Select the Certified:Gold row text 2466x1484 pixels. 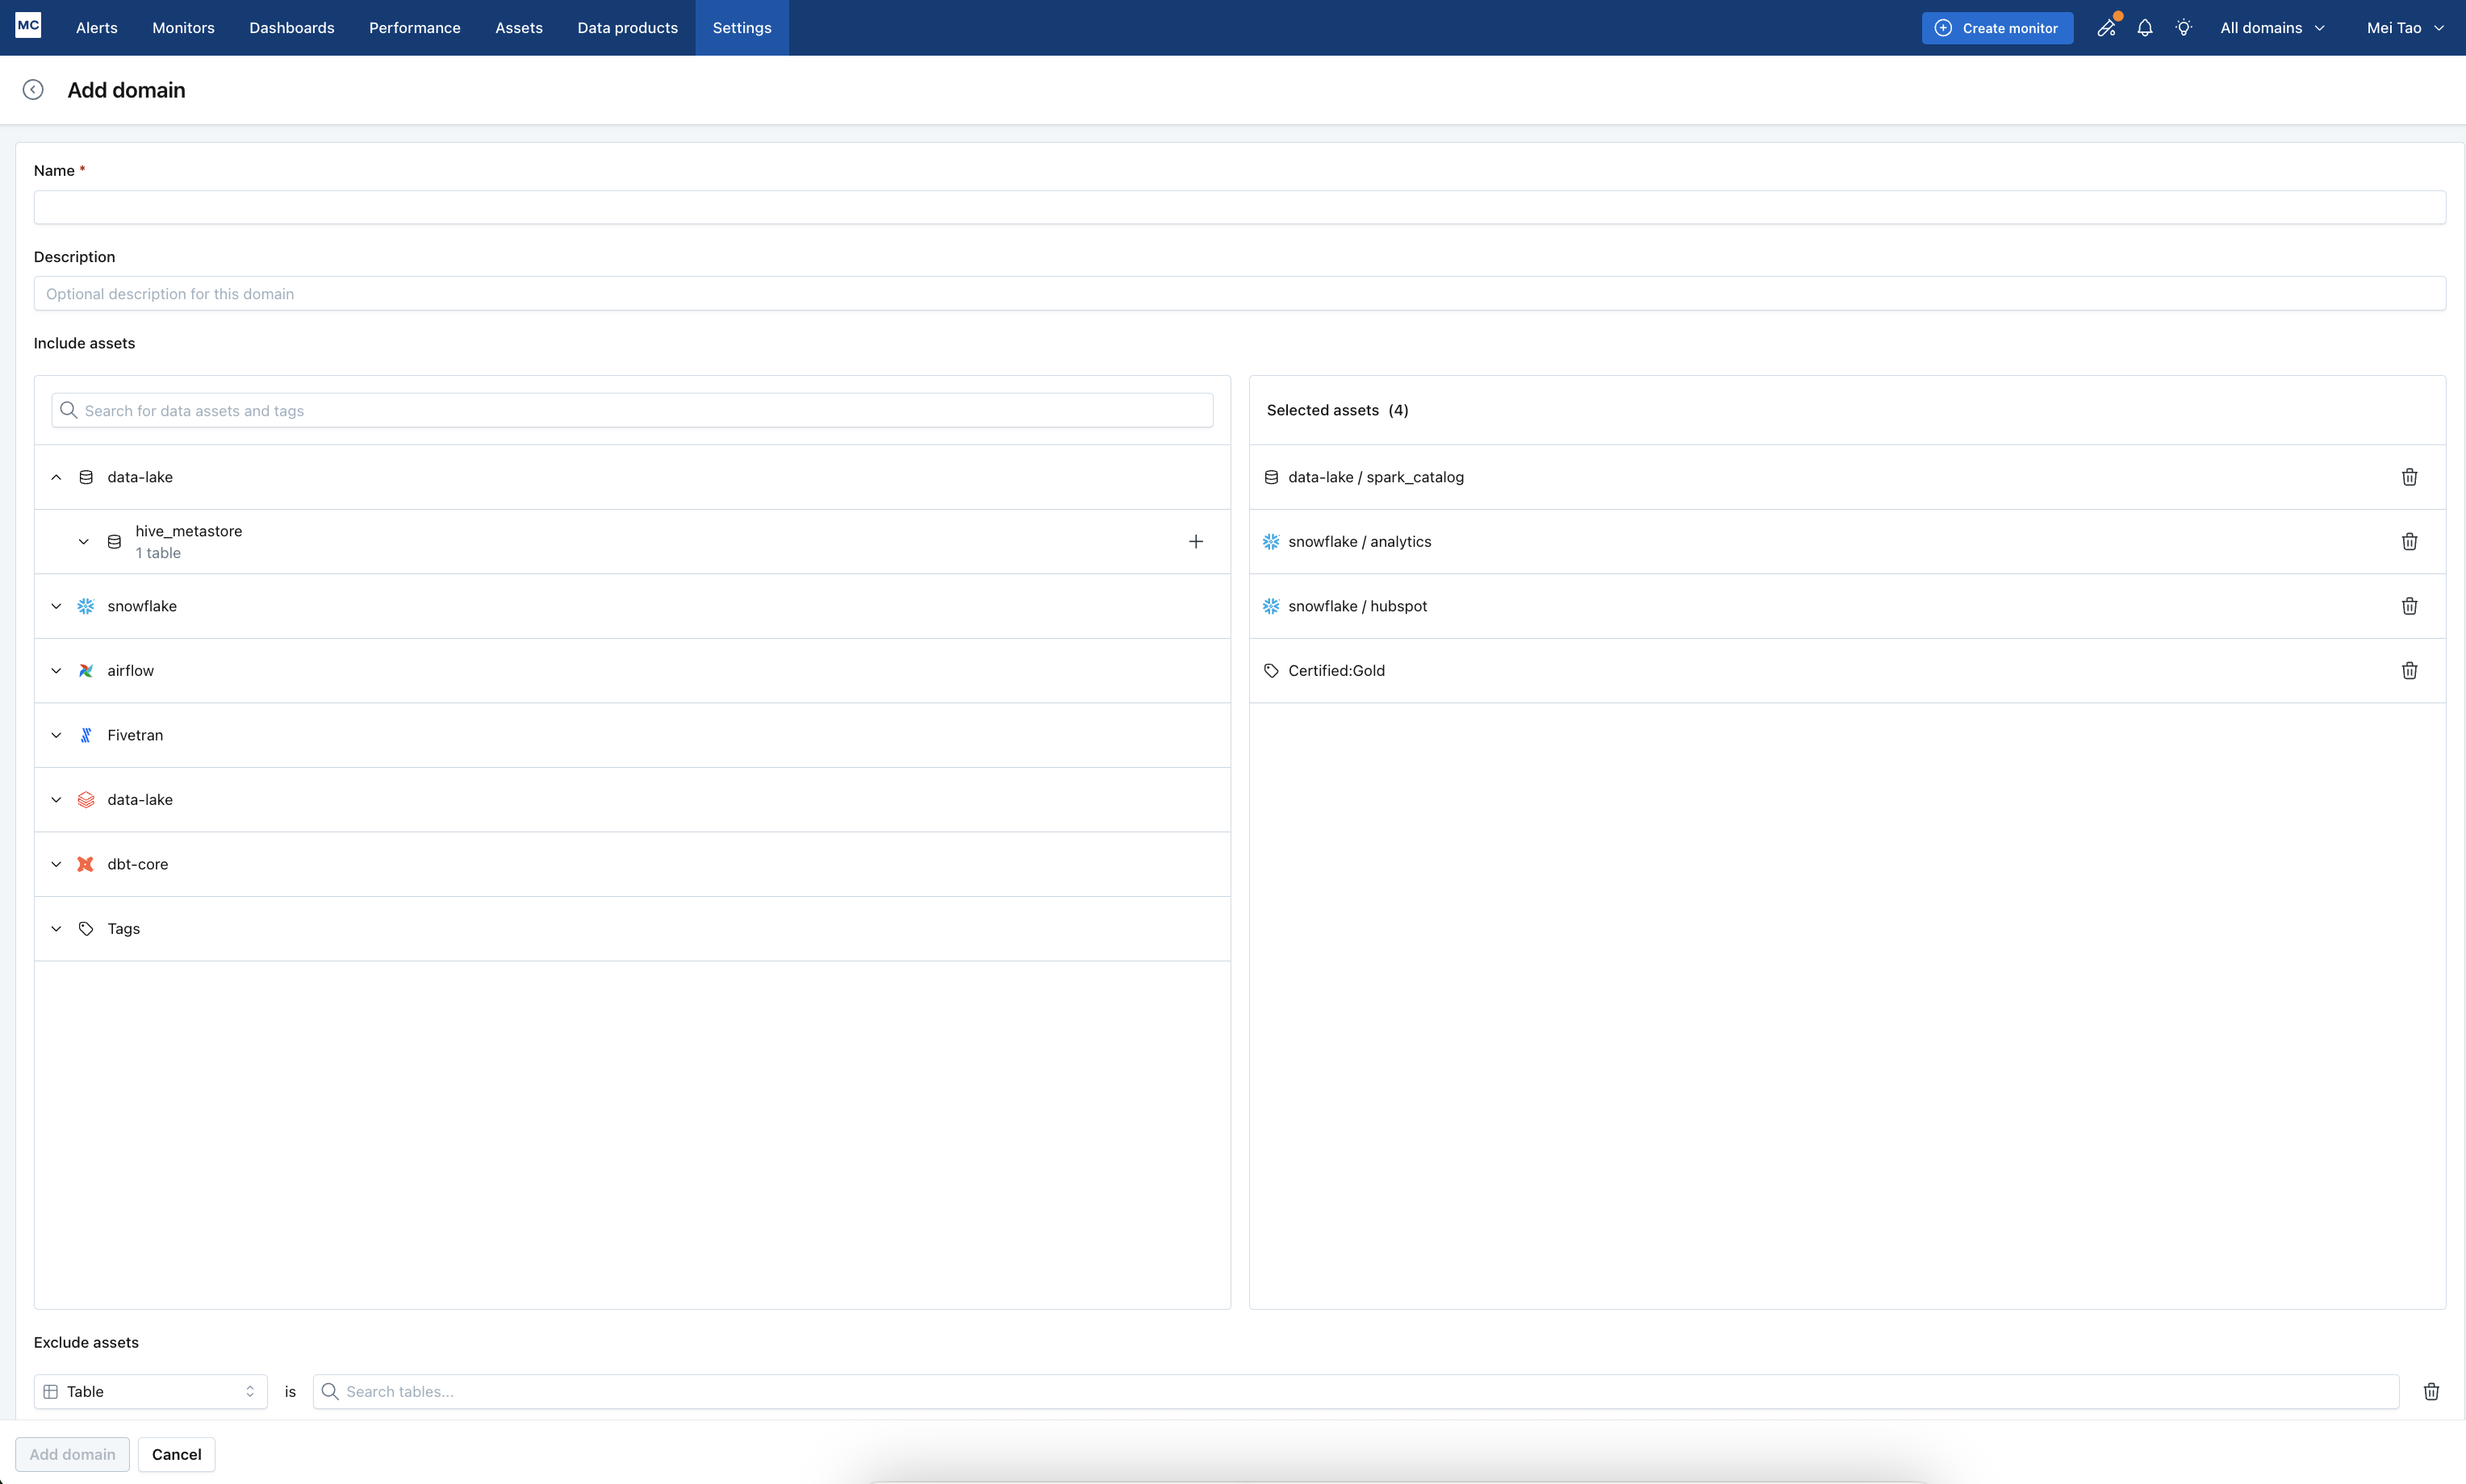pos(1336,670)
